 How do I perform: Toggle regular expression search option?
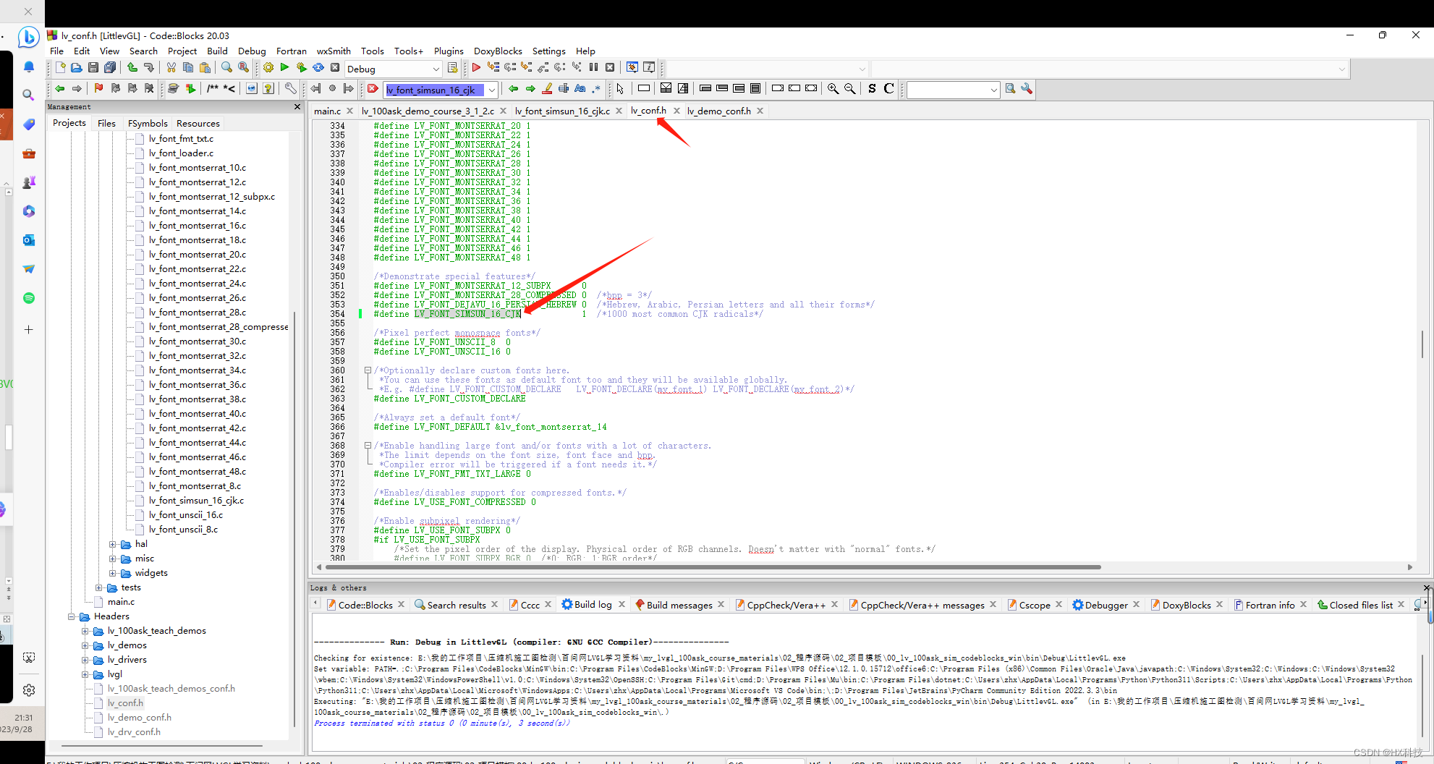(596, 89)
